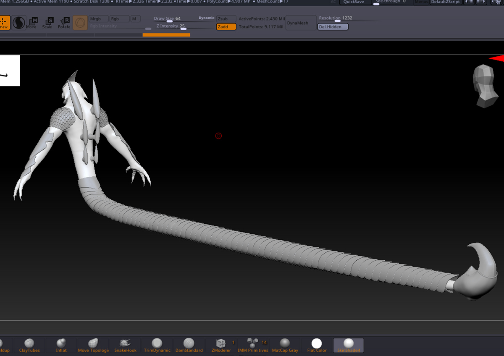504x356 pixels.
Task: Click the Rotate transform icon
Action: click(64, 23)
